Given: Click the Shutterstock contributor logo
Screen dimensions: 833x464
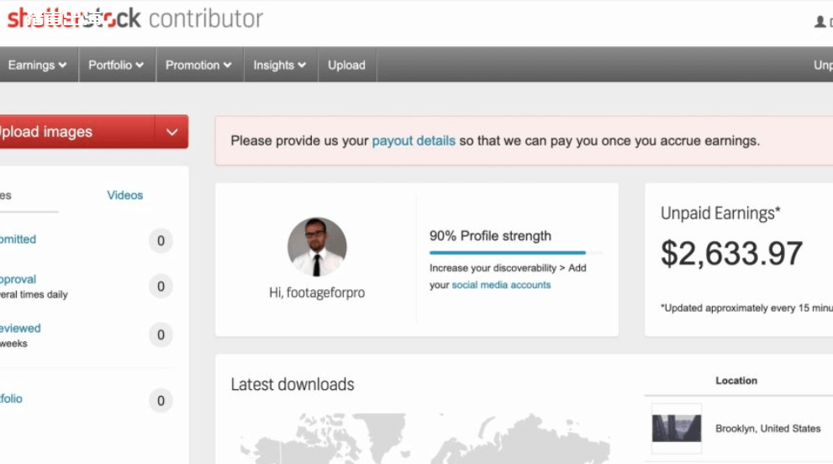Looking at the screenshot, I should click(x=134, y=18).
